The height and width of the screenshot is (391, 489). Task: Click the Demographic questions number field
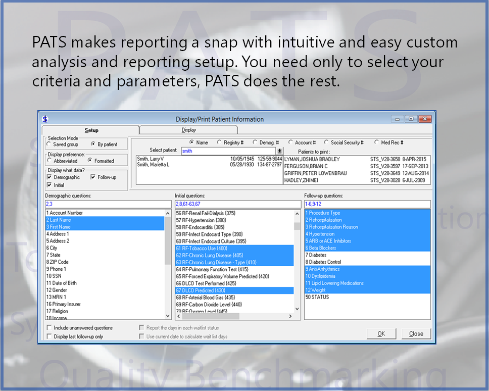click(x=108, y=204)
